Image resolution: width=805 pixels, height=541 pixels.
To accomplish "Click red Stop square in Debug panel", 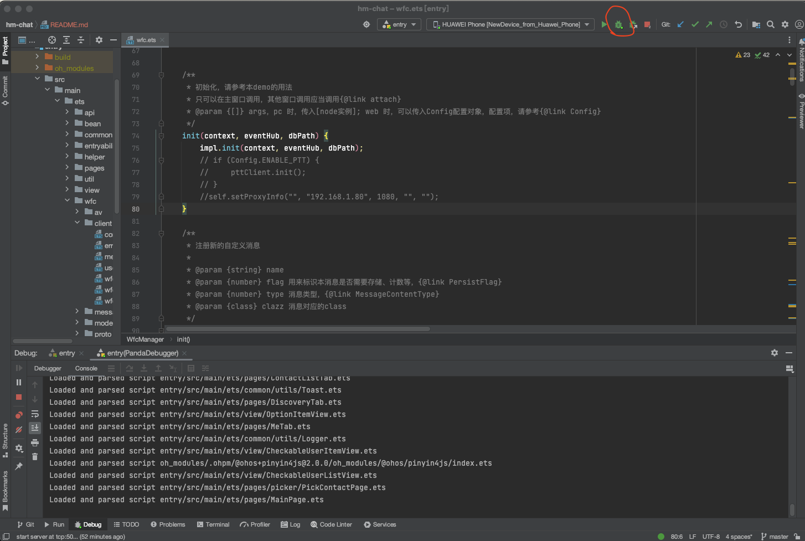I will pos(19,397).
